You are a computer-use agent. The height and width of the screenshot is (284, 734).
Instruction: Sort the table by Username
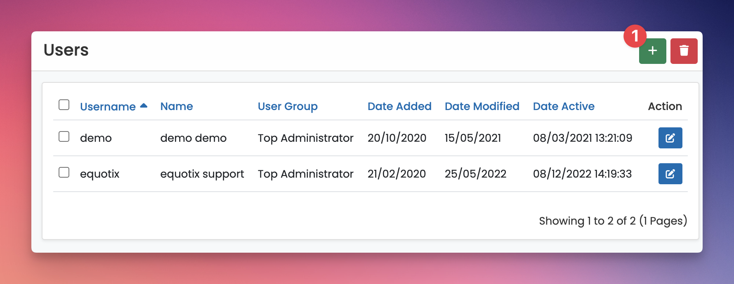[108, 106]
